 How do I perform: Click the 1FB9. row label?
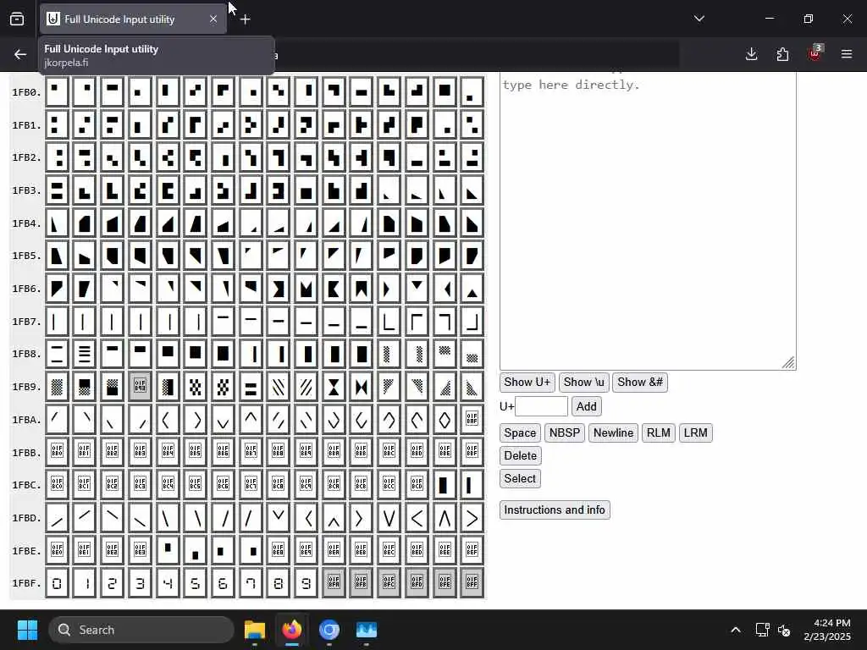coord(27,386)
